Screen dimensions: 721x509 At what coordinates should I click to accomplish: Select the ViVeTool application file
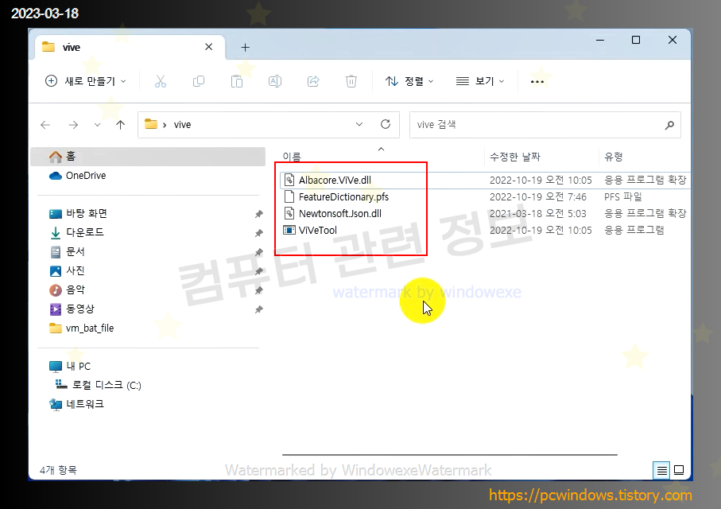point(318,230)
